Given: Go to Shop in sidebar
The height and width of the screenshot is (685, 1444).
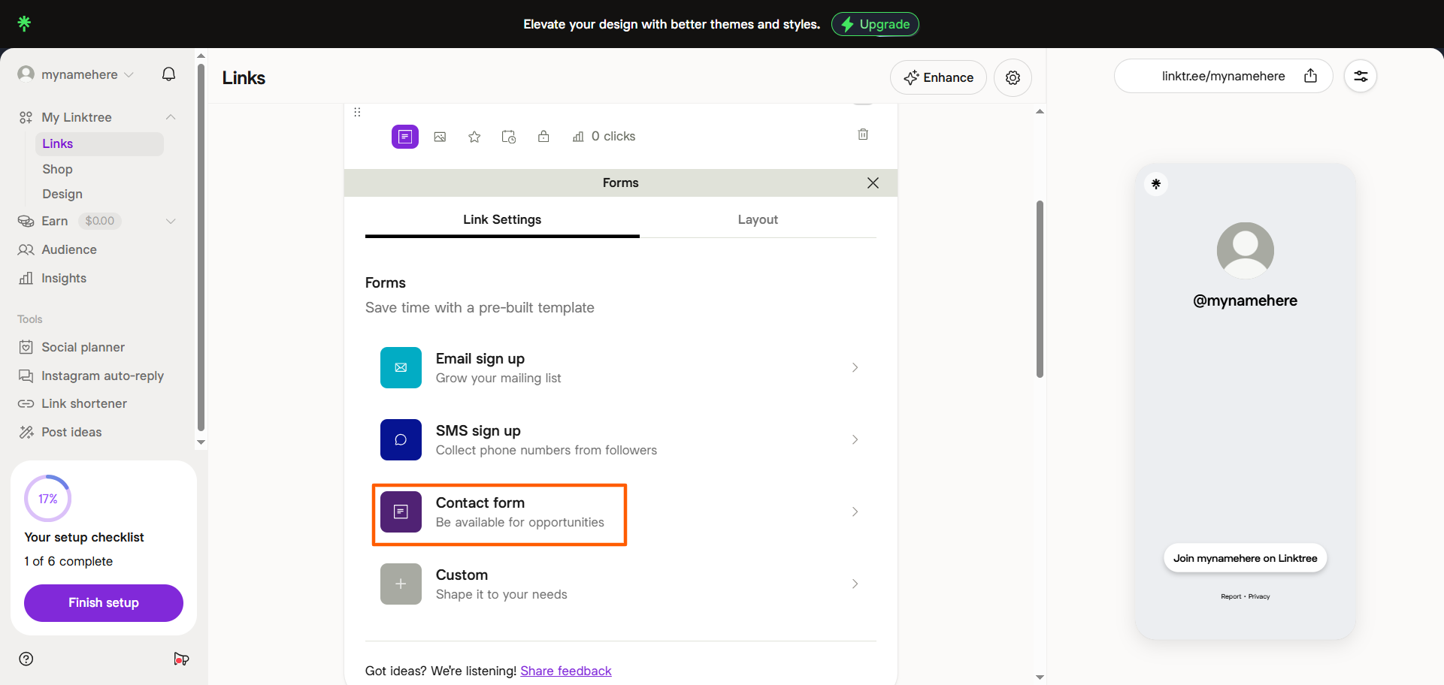Looking at the screenshot, I should click(57, 169).
